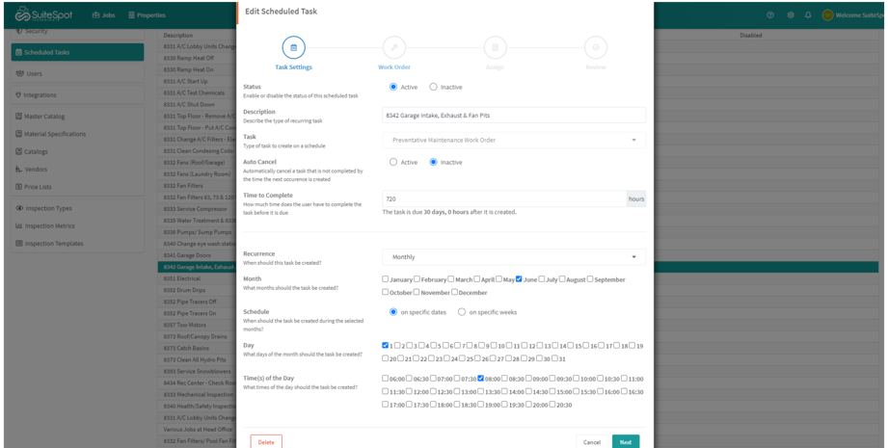Open the Properties menu in top bar
Screen dimensions: 888x448
[147, 15]
